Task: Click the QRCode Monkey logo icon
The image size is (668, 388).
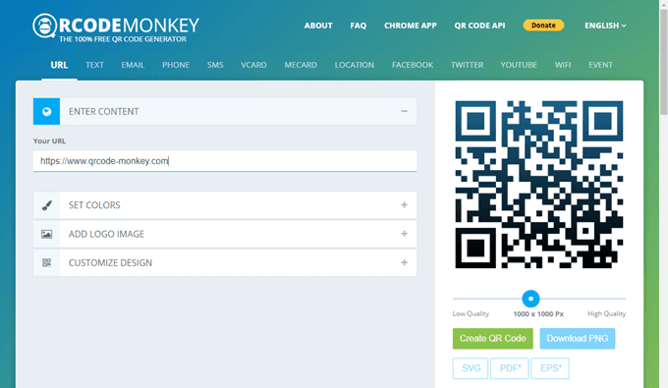Action: click(x=44, y=26)
